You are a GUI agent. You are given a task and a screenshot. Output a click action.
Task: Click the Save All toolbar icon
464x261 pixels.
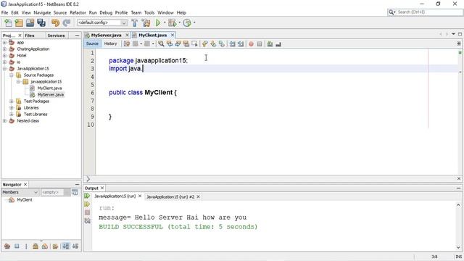tap(41, 22)
